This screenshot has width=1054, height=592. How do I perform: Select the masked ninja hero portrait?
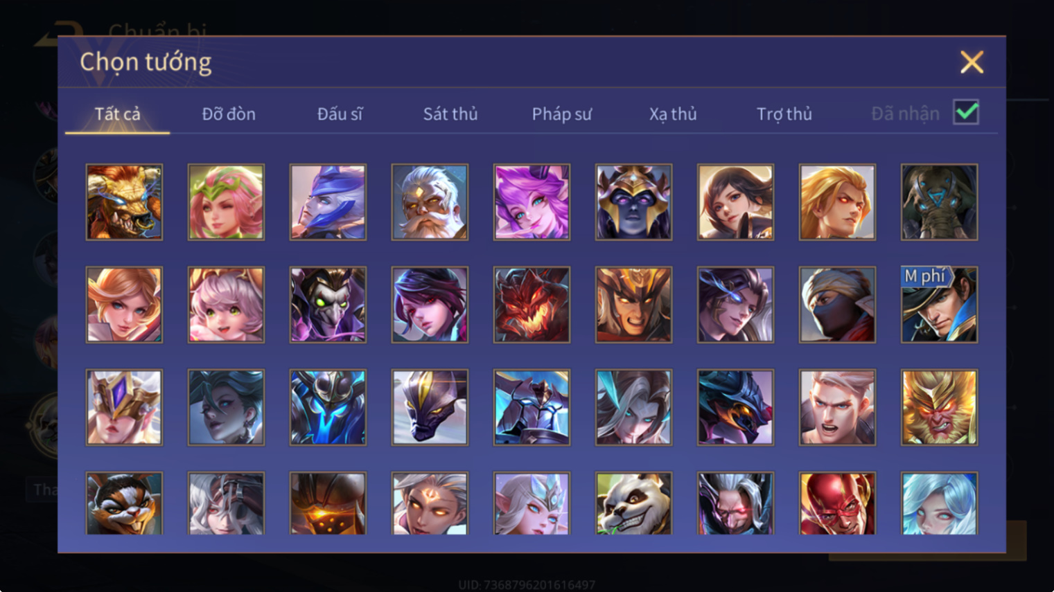[837, 305]
